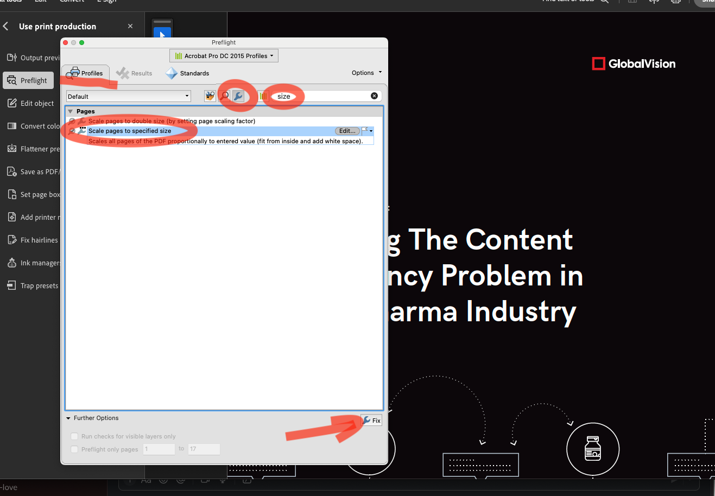Enable 'Preflight only pages' checkbox

pyautogui.click(x=74, y=449)
